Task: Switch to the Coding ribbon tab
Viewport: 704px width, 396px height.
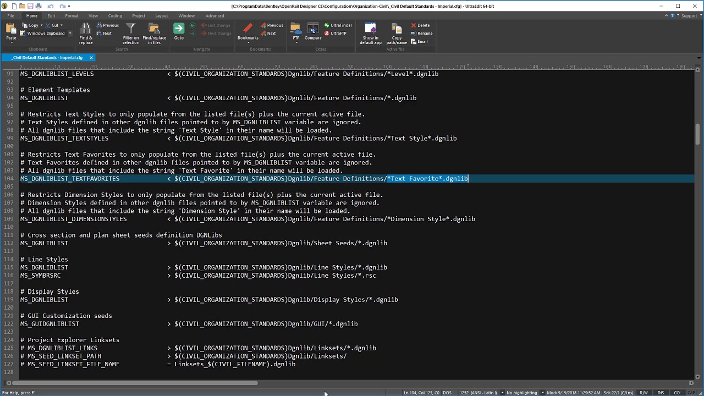Action: (x=115, y=15)
